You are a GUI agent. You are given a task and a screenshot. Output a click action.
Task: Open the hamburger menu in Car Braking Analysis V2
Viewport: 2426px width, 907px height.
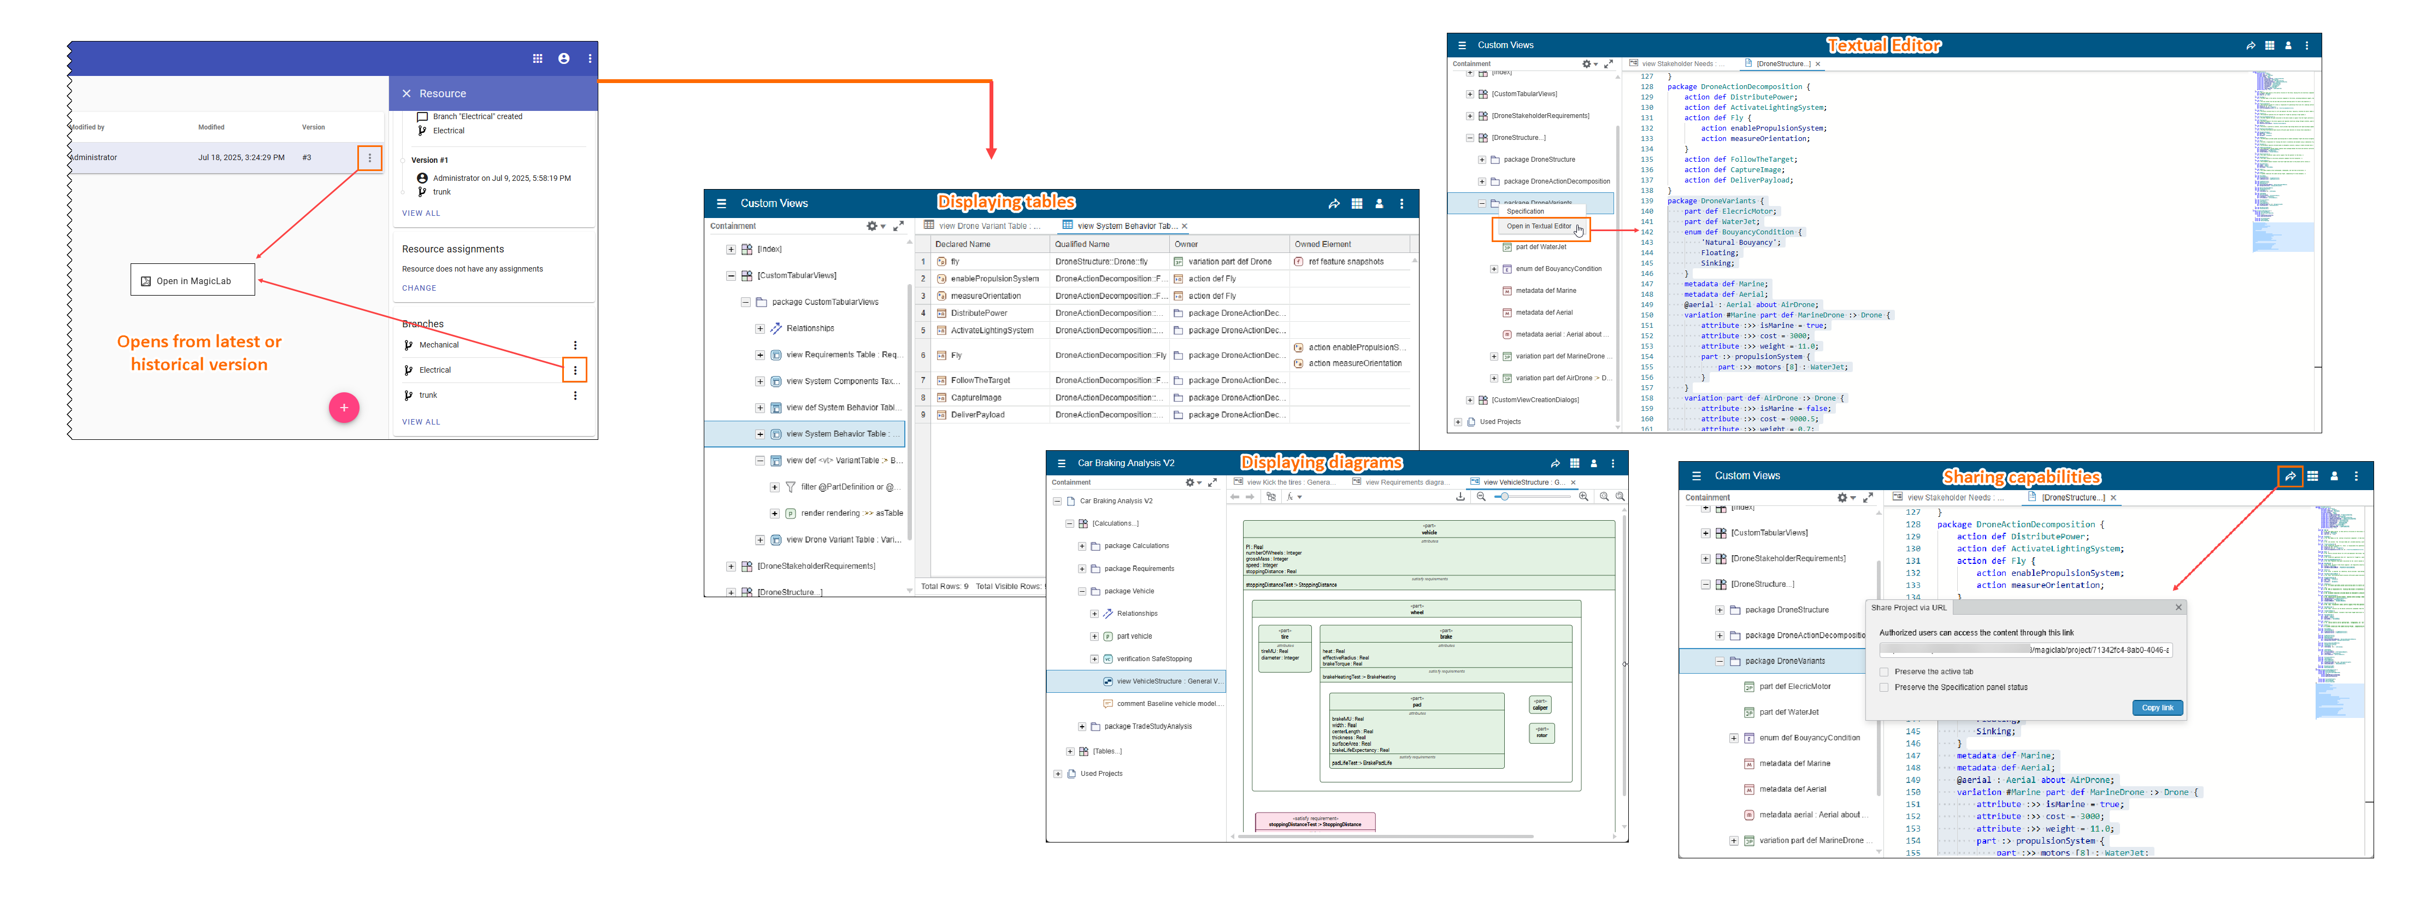pyautogui.click(x=1061, y=463)
